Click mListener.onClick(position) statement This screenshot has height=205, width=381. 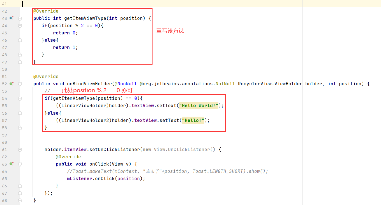click(106, 179)
